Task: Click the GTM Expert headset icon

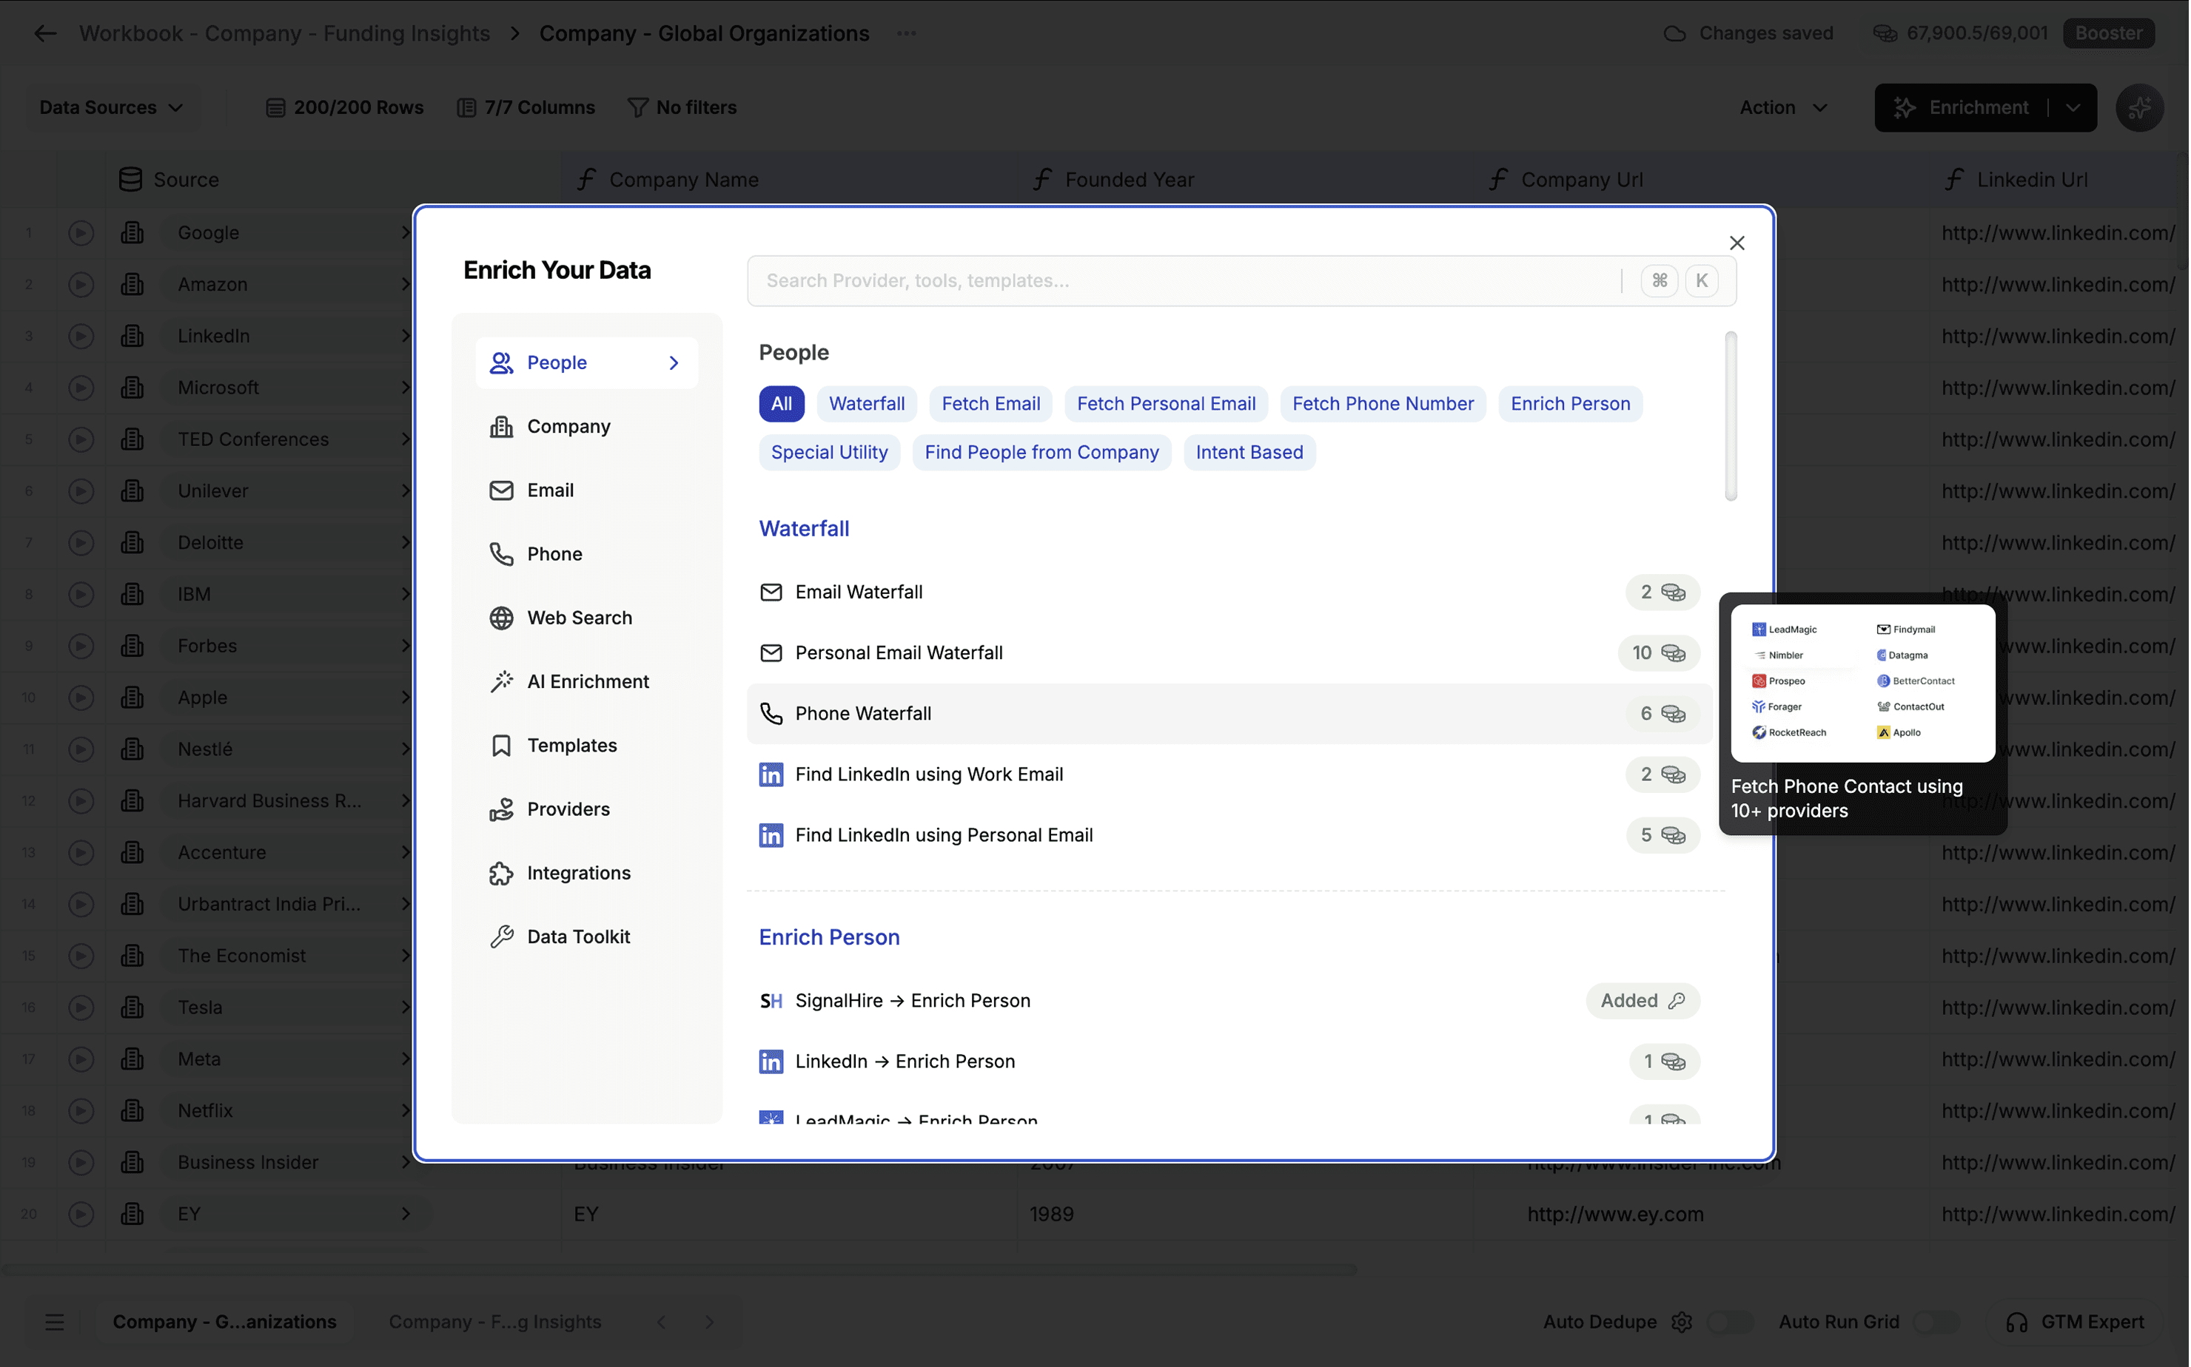Action: tap(2016, 1322)
